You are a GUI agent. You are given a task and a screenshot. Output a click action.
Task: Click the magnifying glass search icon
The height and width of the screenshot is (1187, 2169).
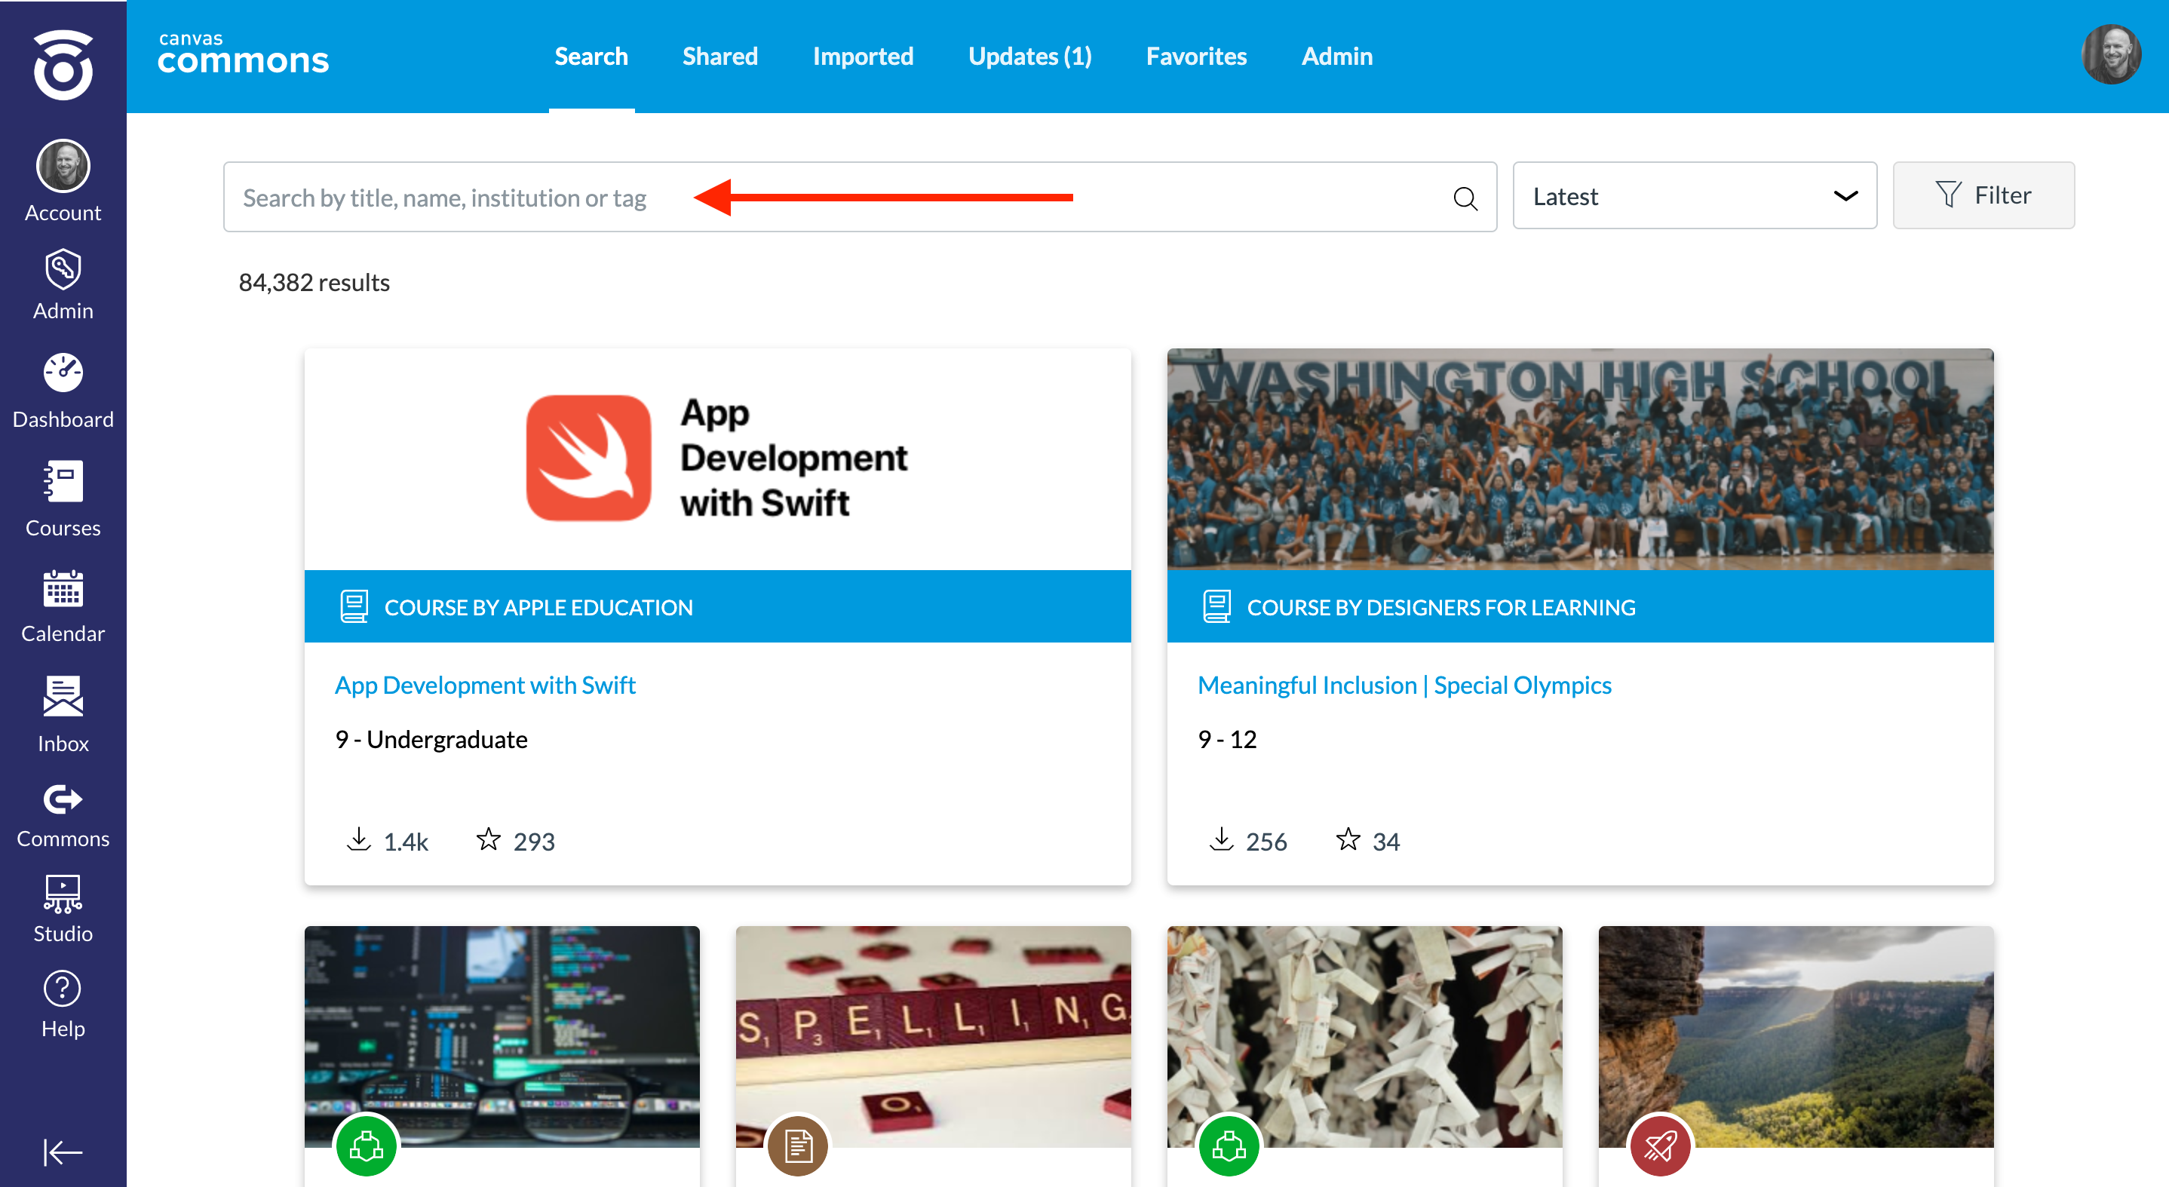pyautogui.click(x=1465, y=198)
